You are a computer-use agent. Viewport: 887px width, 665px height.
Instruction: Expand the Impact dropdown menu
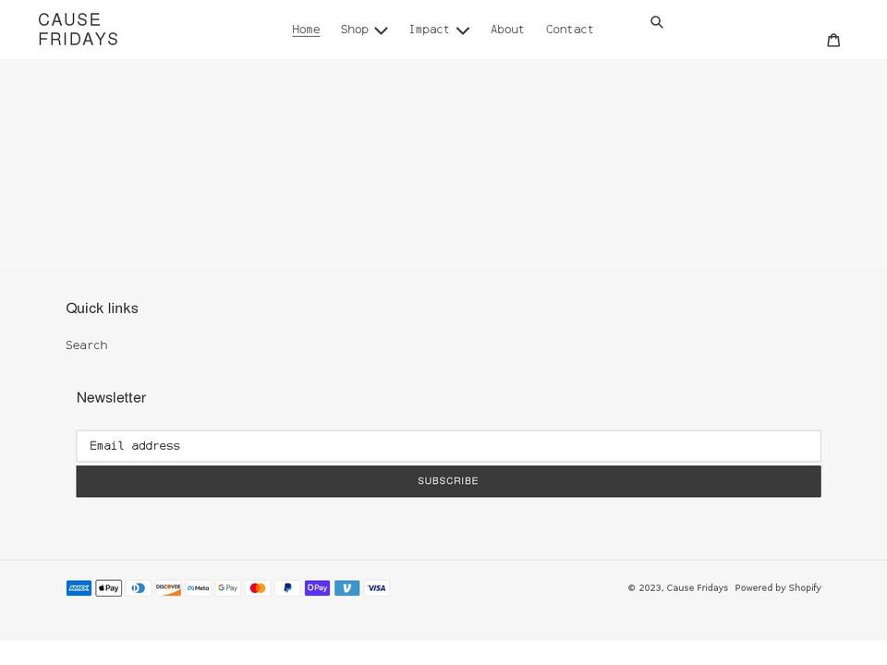click(x=439, y=30)
